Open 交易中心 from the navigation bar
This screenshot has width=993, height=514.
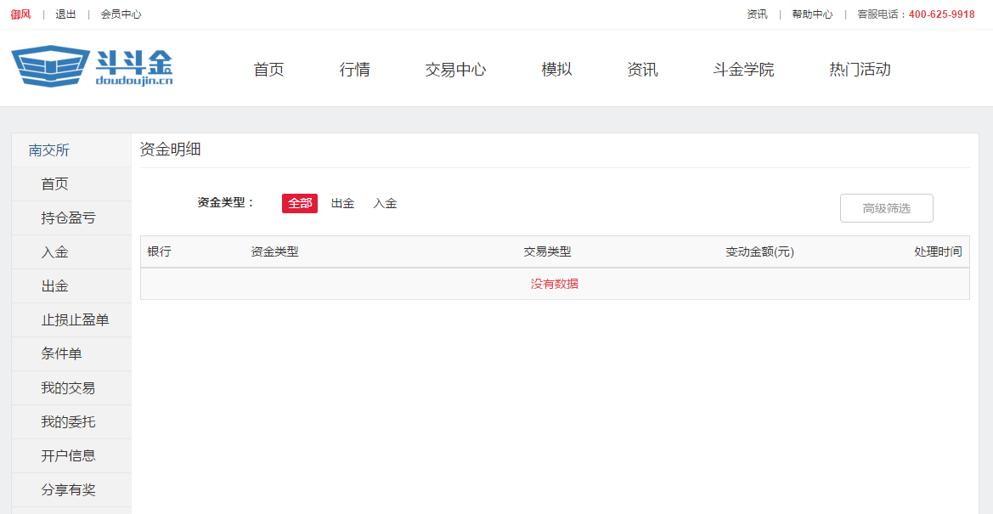pyautogui.click(x=455, y=70)
